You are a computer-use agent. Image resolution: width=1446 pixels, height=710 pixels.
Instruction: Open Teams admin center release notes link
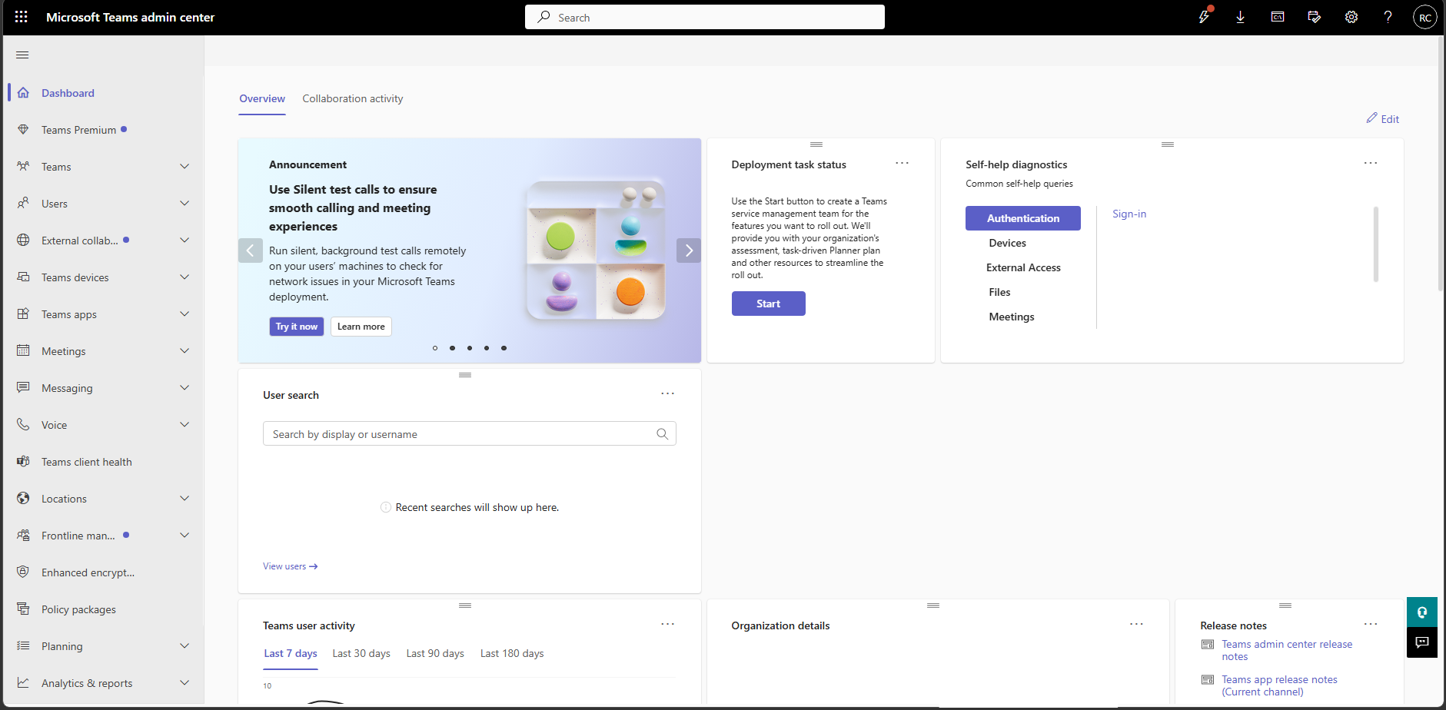(x=1287, y=650)
